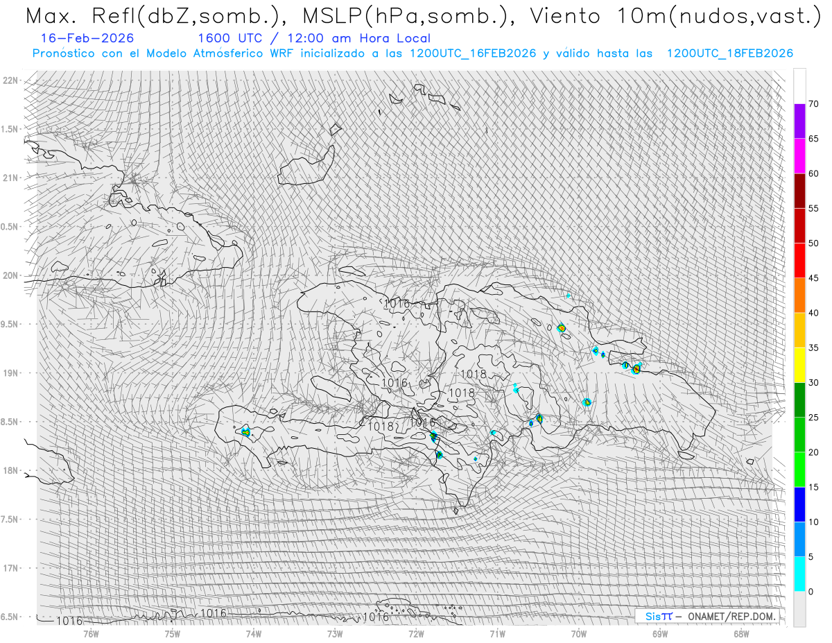Click the colorbar value 60
832x643 pixels.
[x=813, y=173]
